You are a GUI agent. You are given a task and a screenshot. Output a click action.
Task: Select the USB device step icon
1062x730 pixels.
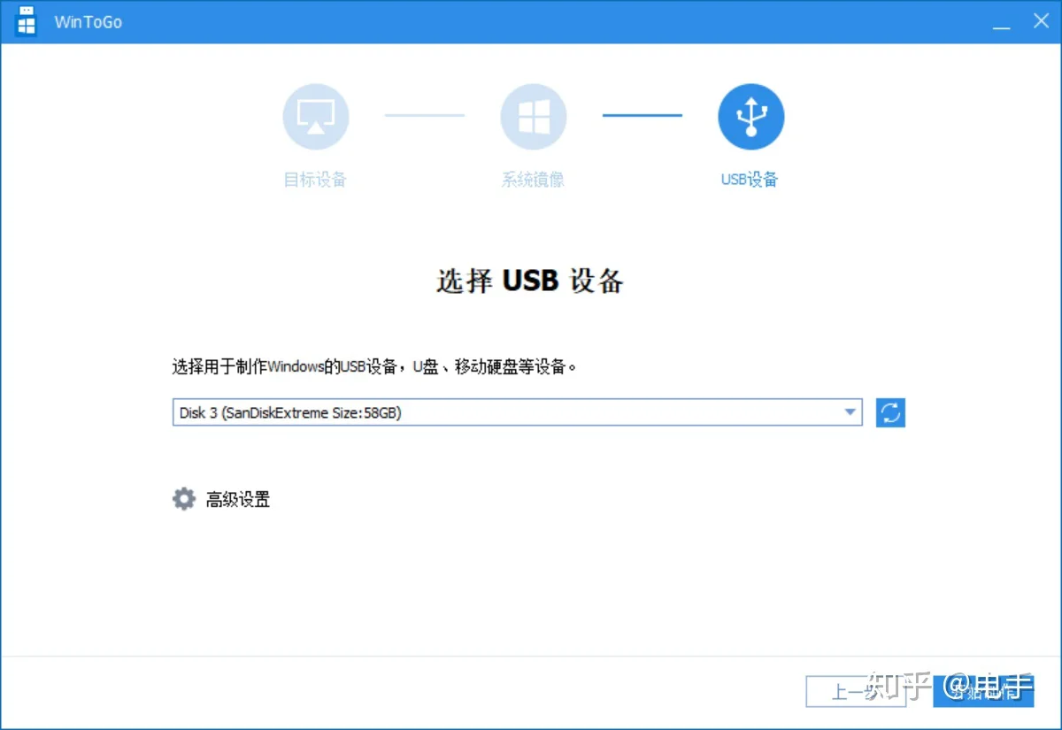(x=750, y=117)
